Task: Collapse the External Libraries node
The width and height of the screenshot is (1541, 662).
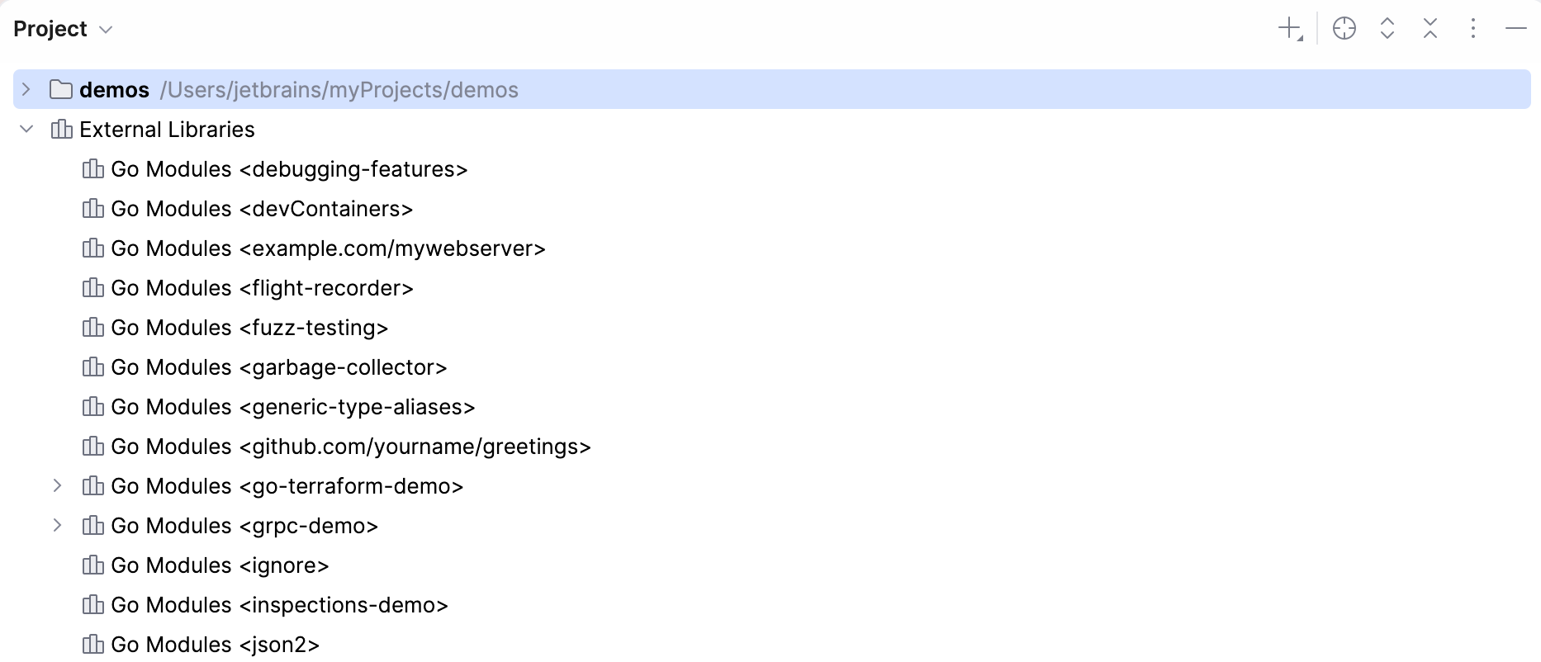Action: coord(26,129)
